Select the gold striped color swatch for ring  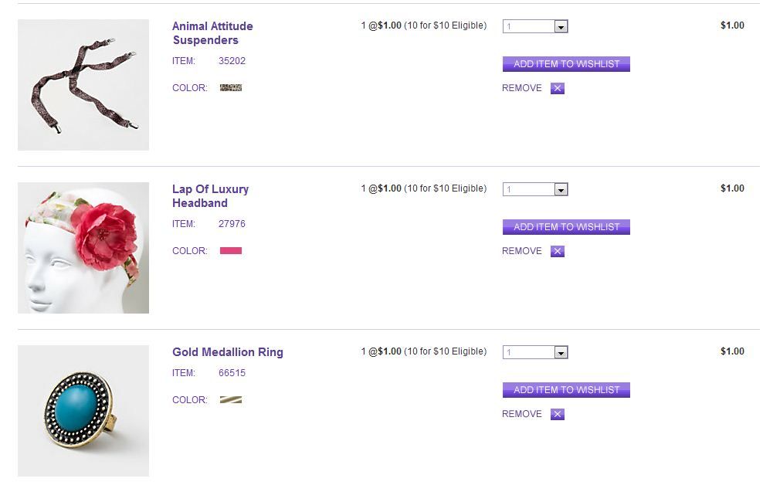coord(231,400)
